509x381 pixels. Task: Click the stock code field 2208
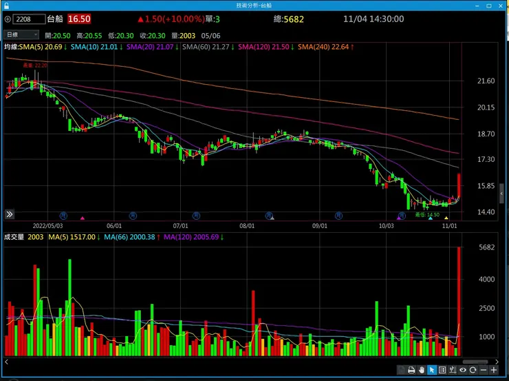(x=29, y=19)
